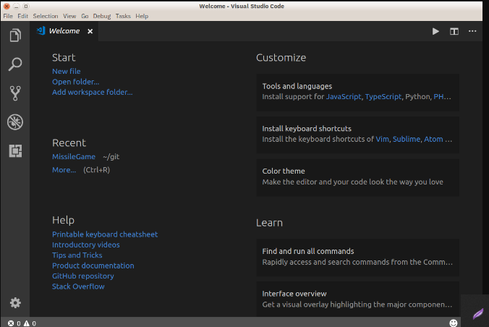
Task: Click the Python text in Tools card
Action: pyautogui.click(x=417, y=97)
